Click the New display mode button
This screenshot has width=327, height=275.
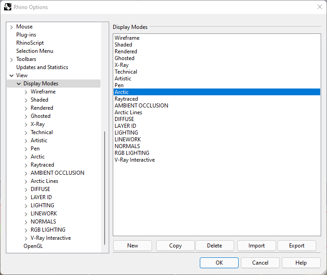133,246
